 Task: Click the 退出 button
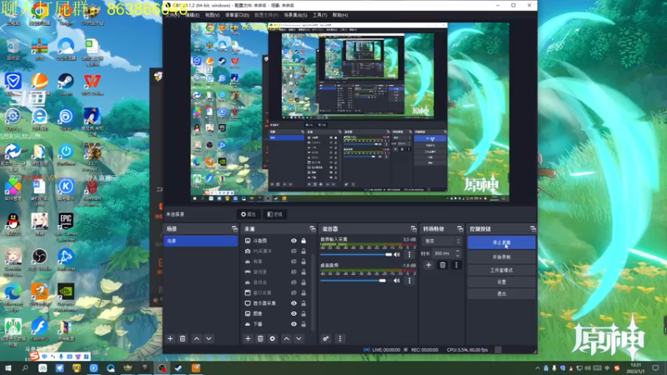click(x=502, y=294)
